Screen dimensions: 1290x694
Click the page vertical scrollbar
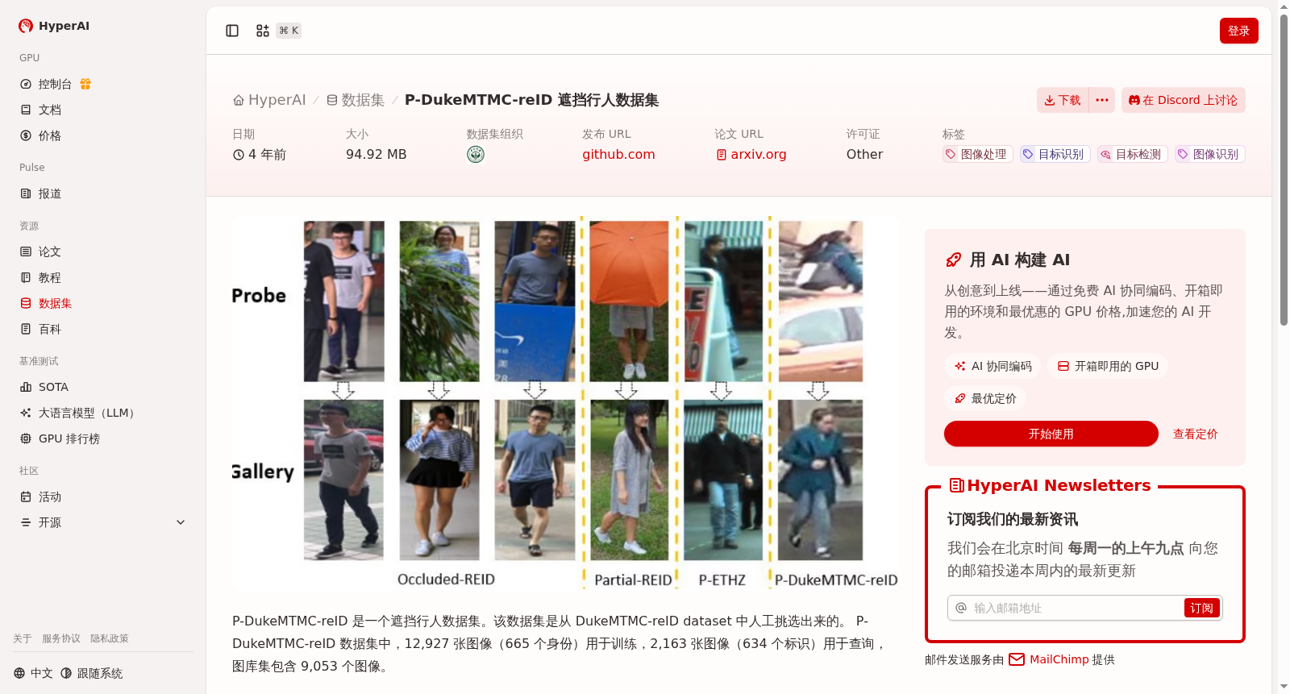coord(1284,170)
